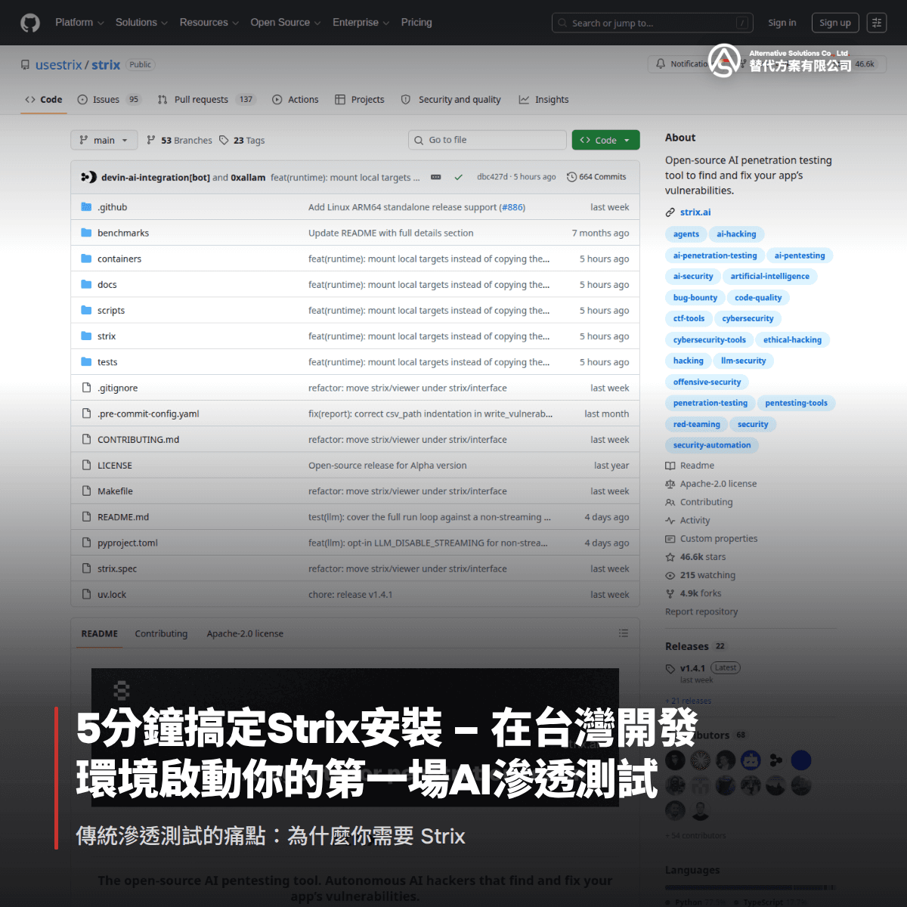Select the README tab below file list
The width and height of the screenshot is (907, 907).
[100, 633]
